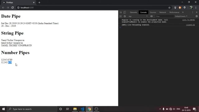Click the round white extension icon
Screen dimensions: 199x112
tap(184, 7)
